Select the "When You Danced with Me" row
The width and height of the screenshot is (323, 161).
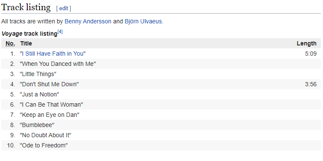pos(161,64)
